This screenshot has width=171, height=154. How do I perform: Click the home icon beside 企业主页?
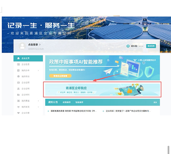18,58
